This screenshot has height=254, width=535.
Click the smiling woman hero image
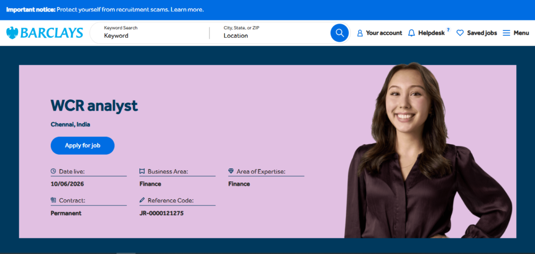click(428, 150)
